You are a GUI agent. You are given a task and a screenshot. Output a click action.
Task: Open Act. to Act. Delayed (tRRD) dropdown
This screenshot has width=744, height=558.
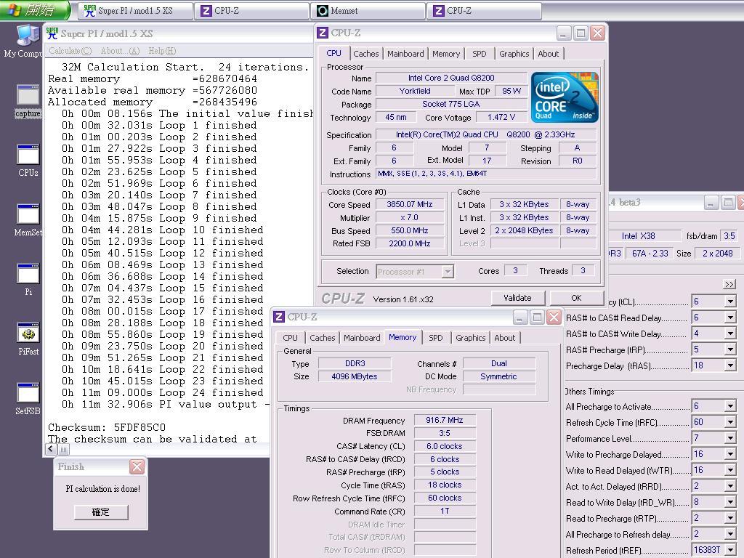[730, 486]
